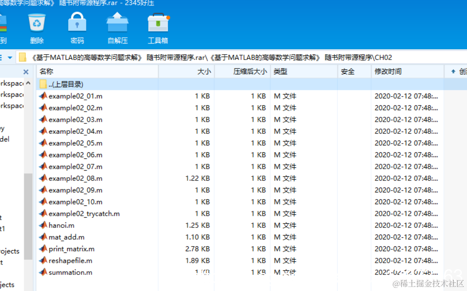Screen dimensions: 467x291
Task: Select file name example02_05.m
Action: 75,143
